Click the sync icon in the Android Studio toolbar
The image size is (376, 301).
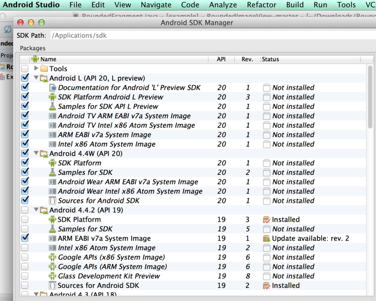pyautogui.click(x=8, y=30)
